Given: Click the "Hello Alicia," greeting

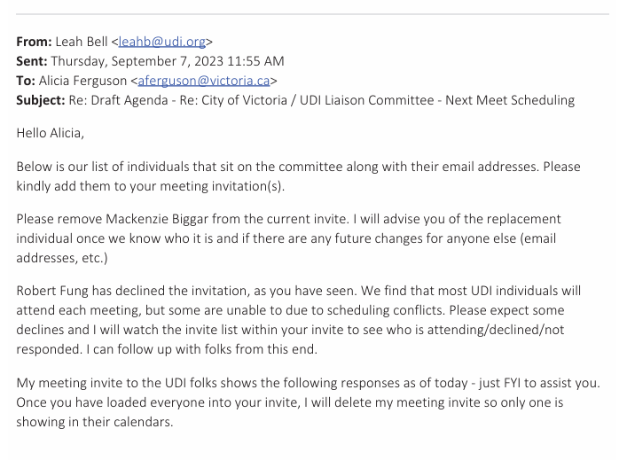Looking at the screenshot, I should click(54, 133).
